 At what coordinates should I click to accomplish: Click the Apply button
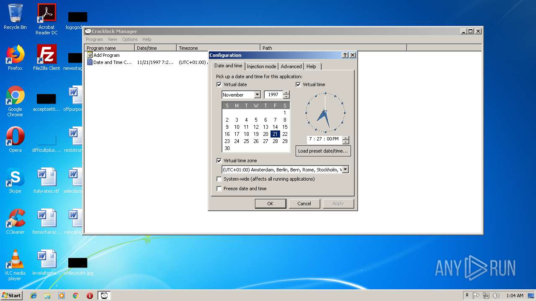[x=338, y=204]
